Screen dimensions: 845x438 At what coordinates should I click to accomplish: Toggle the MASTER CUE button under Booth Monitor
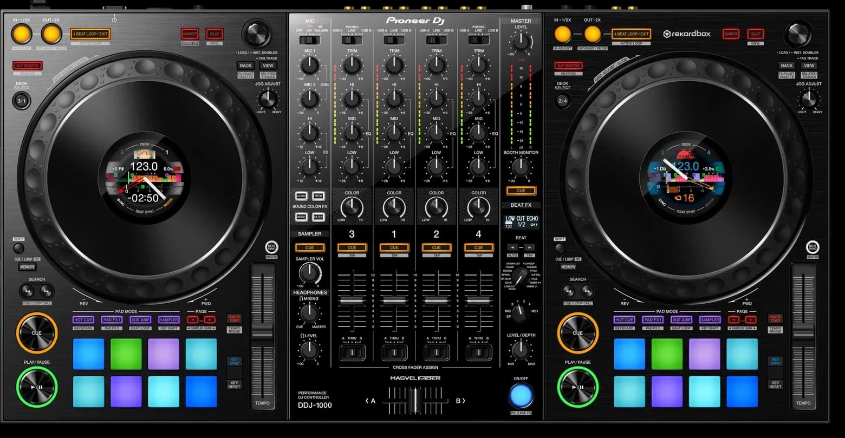point(521,191)
